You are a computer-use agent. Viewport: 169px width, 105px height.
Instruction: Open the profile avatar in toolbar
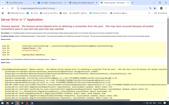[161, 8]
